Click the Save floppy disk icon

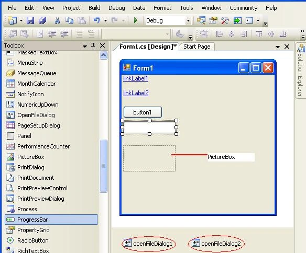[x=30, y=20]
